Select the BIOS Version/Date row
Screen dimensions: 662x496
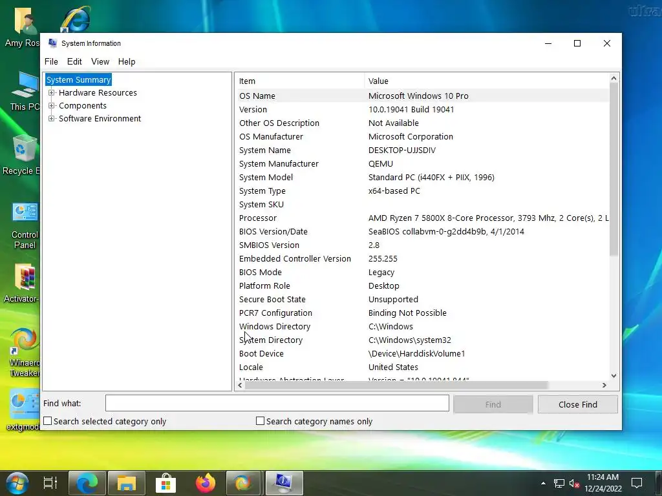[422, 232]
